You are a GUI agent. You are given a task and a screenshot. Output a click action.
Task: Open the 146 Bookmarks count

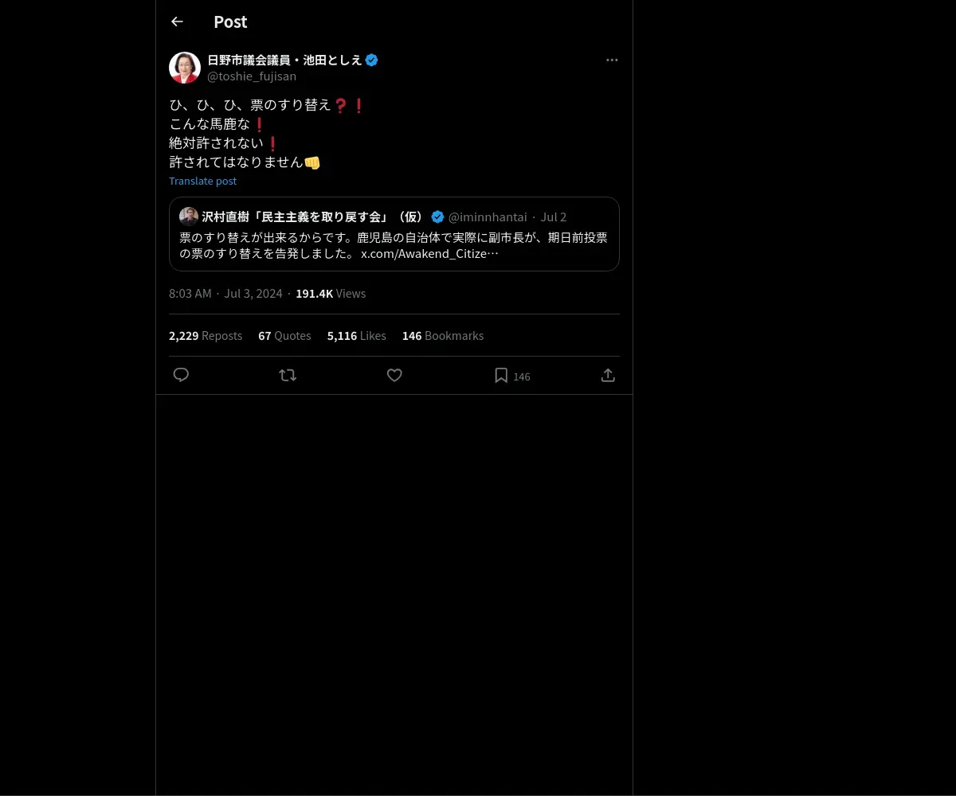443,336
